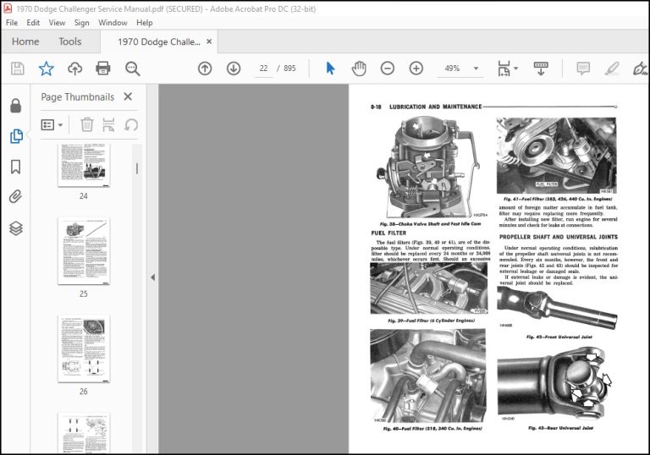Screen dimensions: 650x455
Task: Go to next page arrow icon
Action: 234,69
